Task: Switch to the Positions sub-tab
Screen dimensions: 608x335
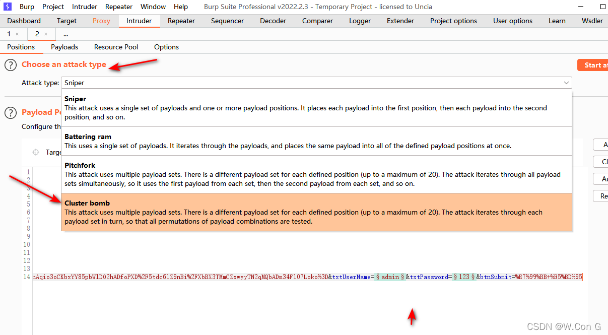Action: [21, 47]
